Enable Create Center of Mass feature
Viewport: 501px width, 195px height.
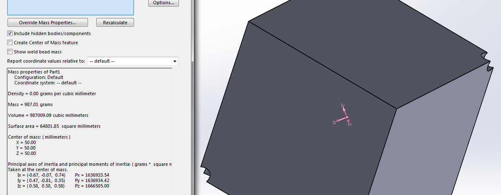coord(10,43)
